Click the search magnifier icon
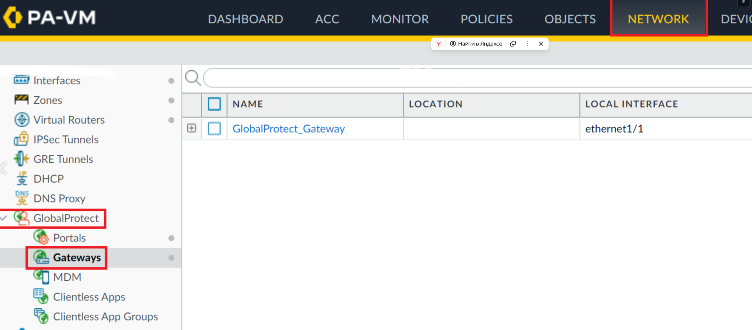Screen dimensions: 752x330 [x=193, y=78]
